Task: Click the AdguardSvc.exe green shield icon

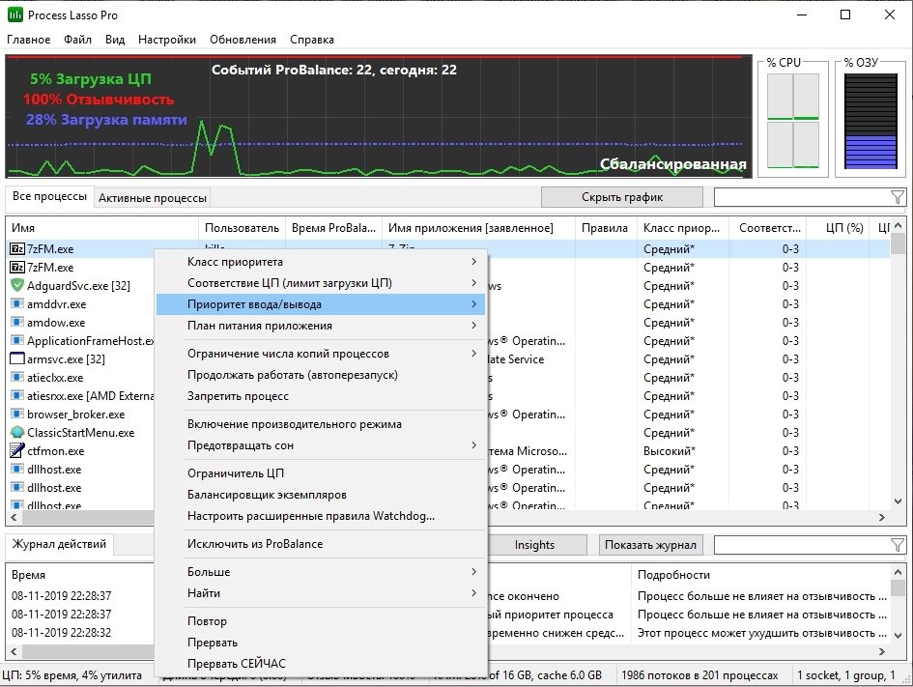Action: pos(17,285)
